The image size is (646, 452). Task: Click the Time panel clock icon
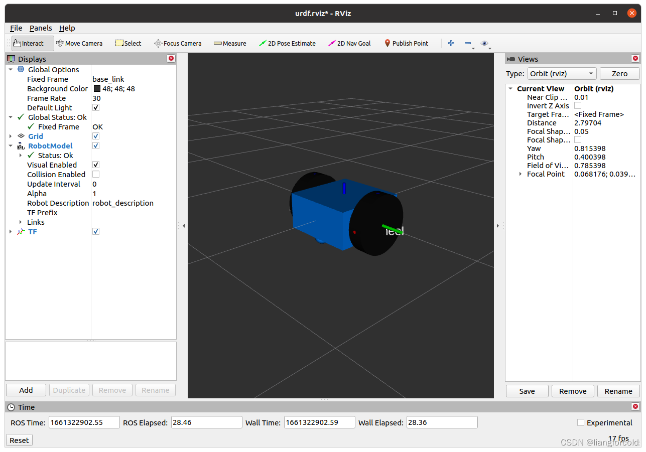(11, 407)
